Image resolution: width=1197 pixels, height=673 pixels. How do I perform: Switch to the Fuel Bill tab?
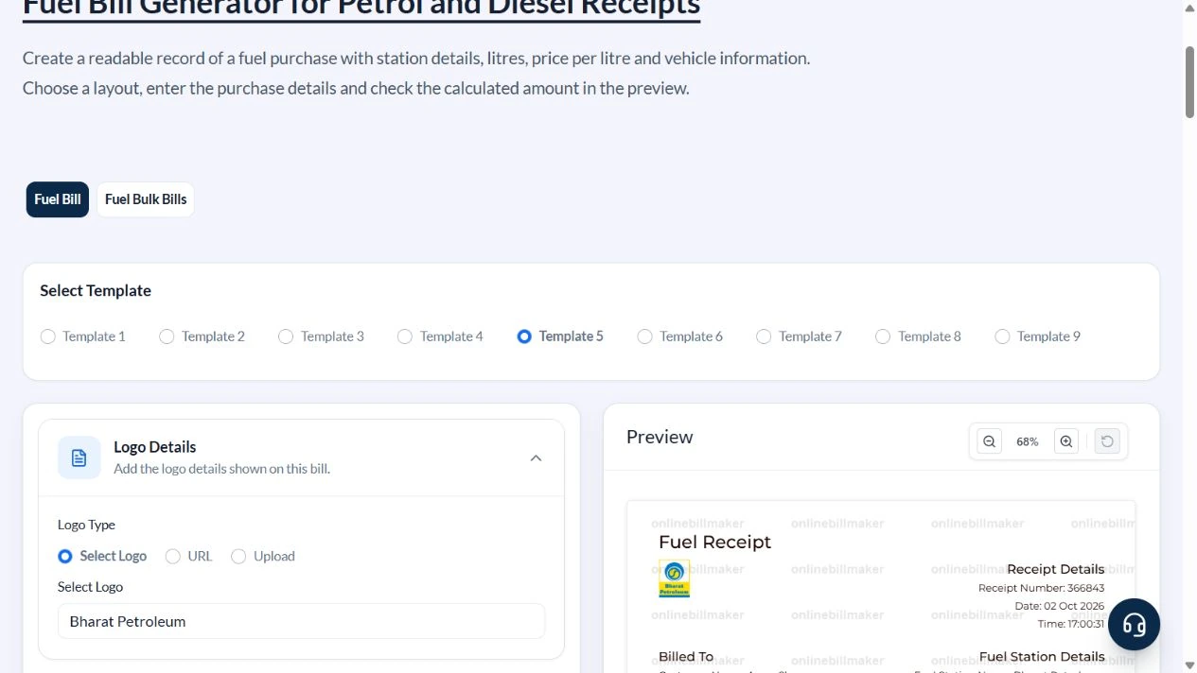coord(58,199)
